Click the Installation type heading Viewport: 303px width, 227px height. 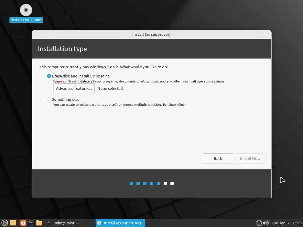point(63,49)
